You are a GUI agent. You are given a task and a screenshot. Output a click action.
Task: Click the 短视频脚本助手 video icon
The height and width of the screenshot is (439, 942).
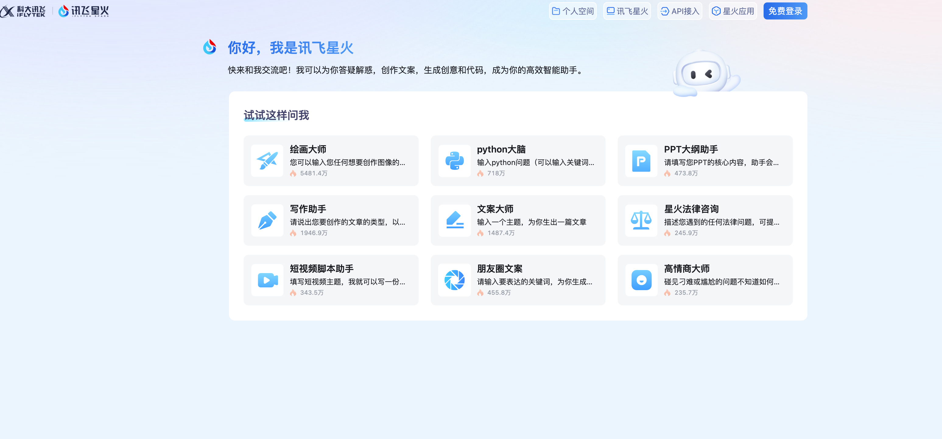[267, 280]
